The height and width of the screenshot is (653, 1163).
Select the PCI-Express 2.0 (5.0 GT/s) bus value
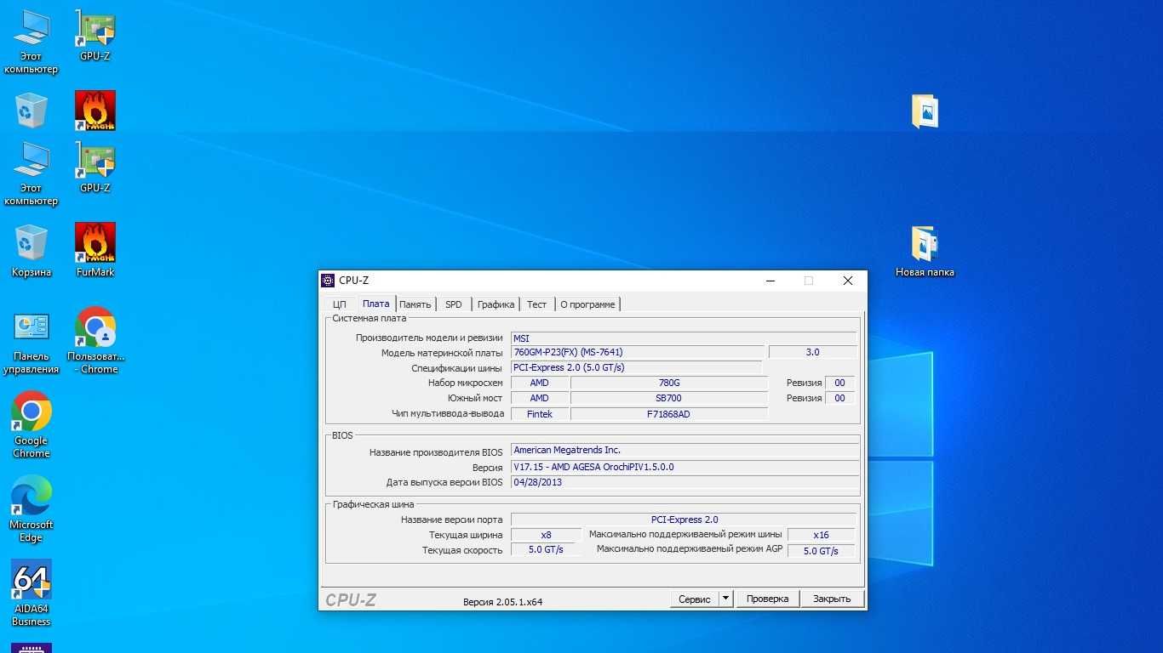tap(636, 367)
